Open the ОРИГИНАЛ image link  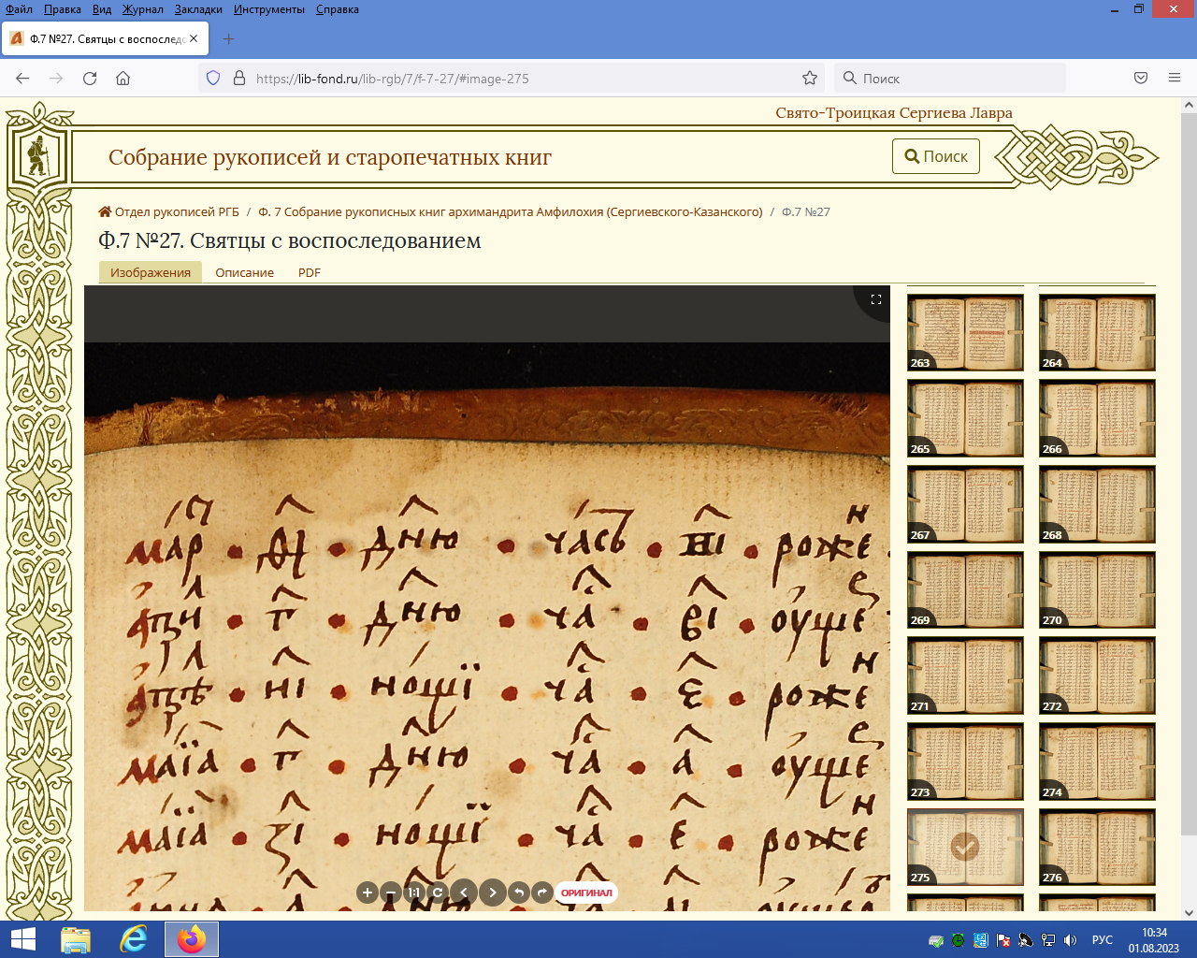coord(586,893)
